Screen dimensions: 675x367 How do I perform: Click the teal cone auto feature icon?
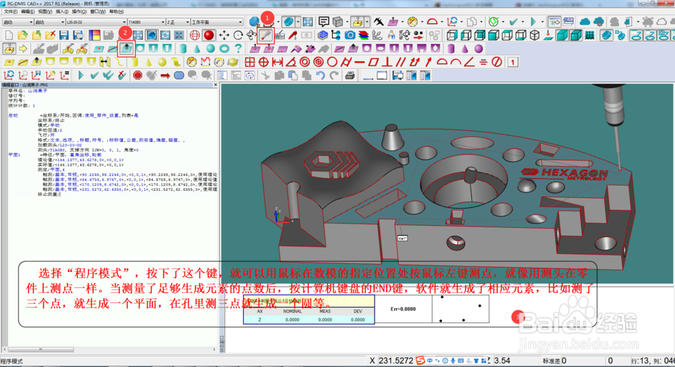coord(196,49)
